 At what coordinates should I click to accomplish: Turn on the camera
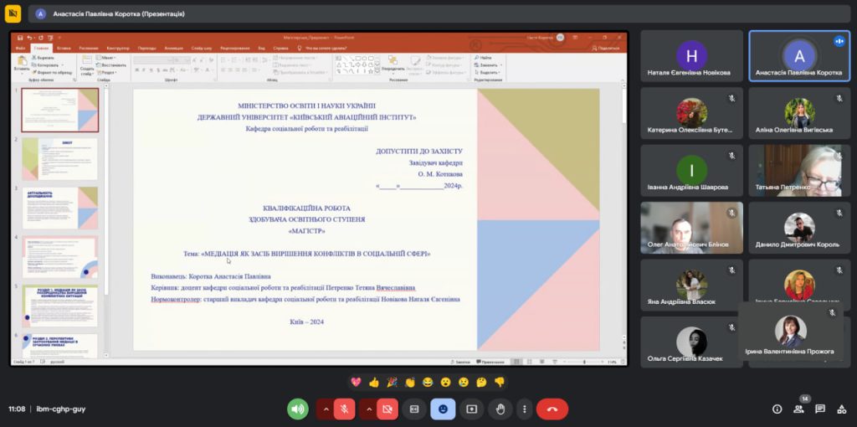[386, 409]
